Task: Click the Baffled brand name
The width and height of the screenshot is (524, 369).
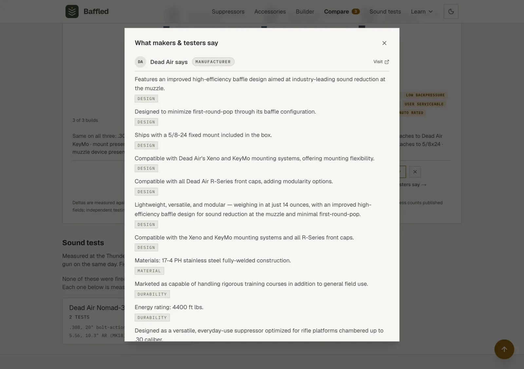Action: coord(96,11)
